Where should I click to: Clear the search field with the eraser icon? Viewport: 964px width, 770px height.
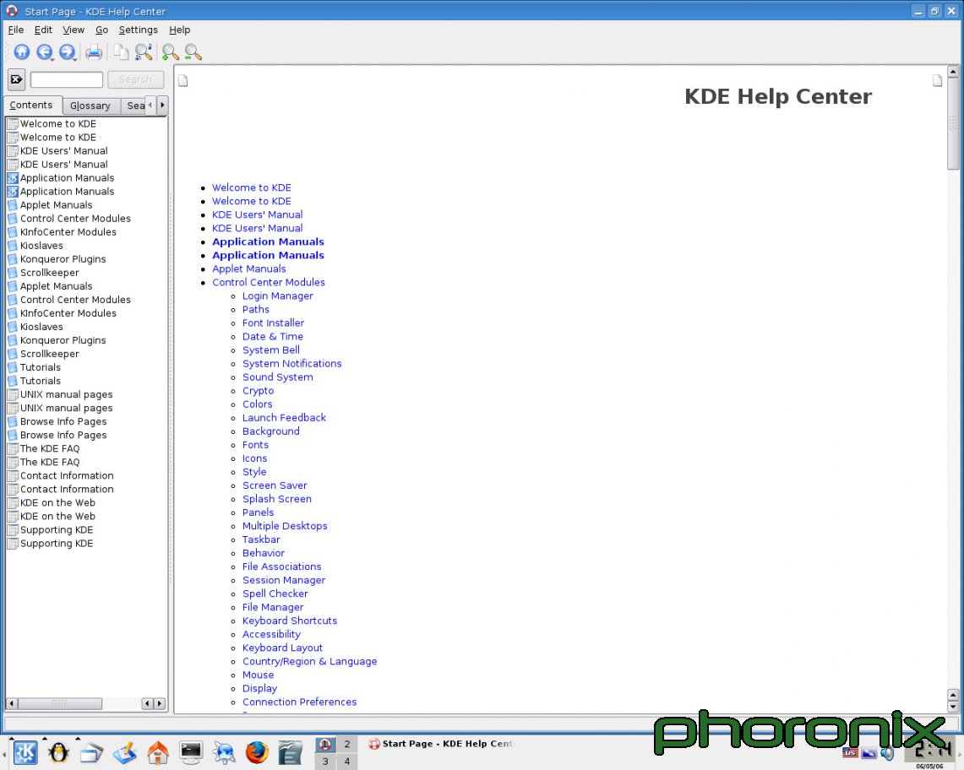pos(16,79)
